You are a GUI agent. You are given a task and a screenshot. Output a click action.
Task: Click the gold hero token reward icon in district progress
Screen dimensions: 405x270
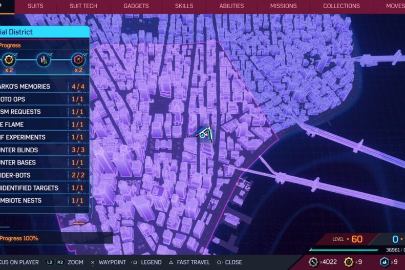[x=9, y=60]
